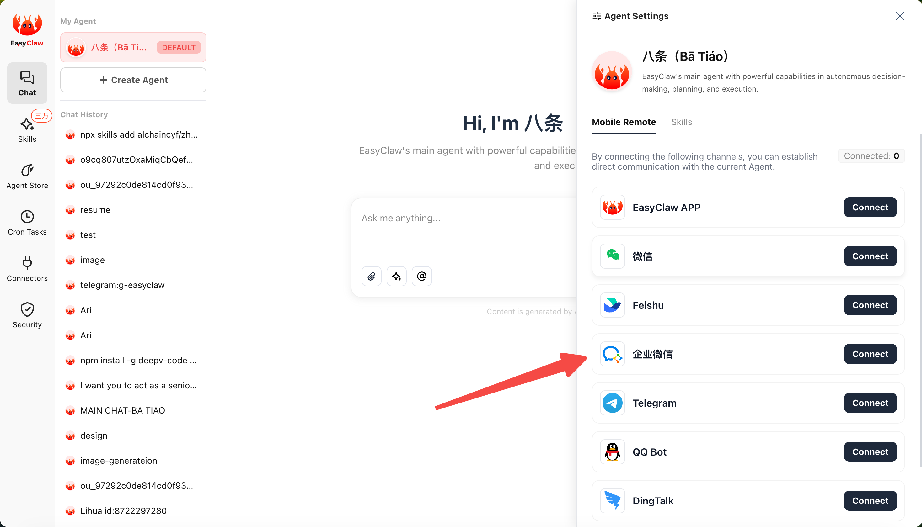Click the 企业微信 channel icon

tap(612, 354)
